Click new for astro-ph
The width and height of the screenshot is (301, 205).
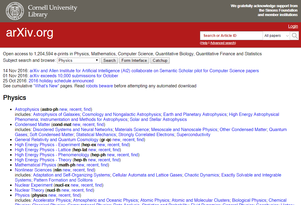pyautogui.click(x=63, y=109)
